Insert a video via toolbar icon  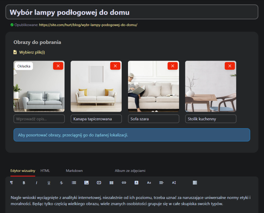coord(99,183)
